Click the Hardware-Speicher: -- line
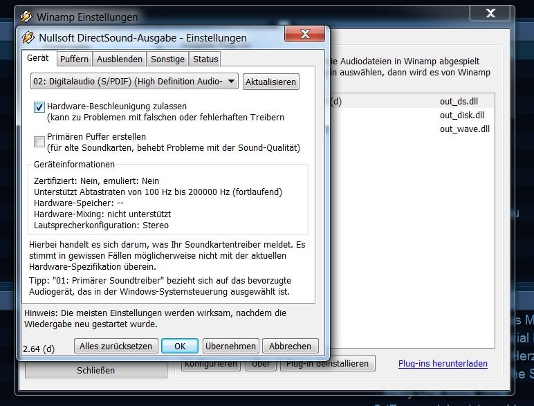Image resolution: width=534 pixels, height=406 pixels. click(79, 203)
